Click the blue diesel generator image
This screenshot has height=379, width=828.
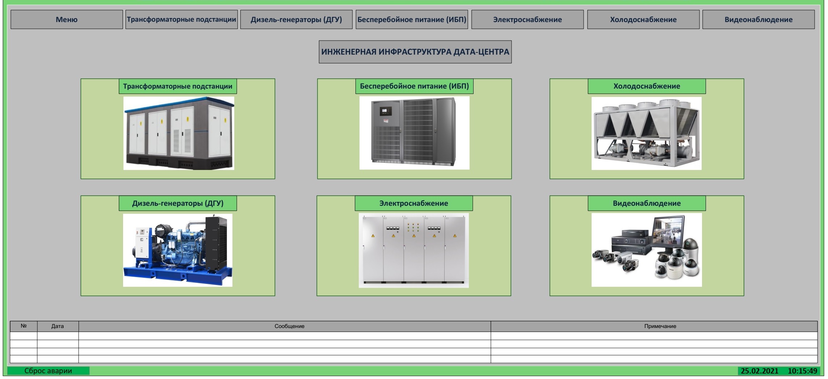[x=178, y=250]
